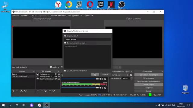
Task: Open transition properties gear next to Затухание
Action: [x=131, y=75]
